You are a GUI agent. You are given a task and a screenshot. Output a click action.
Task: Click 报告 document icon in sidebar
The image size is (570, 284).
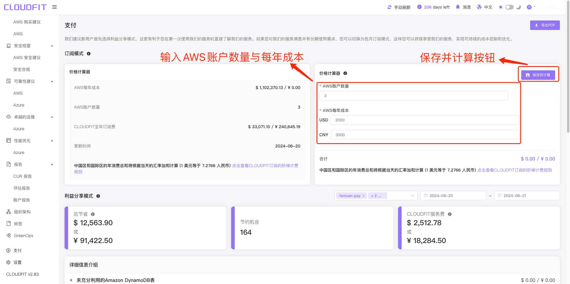[9, 164]
